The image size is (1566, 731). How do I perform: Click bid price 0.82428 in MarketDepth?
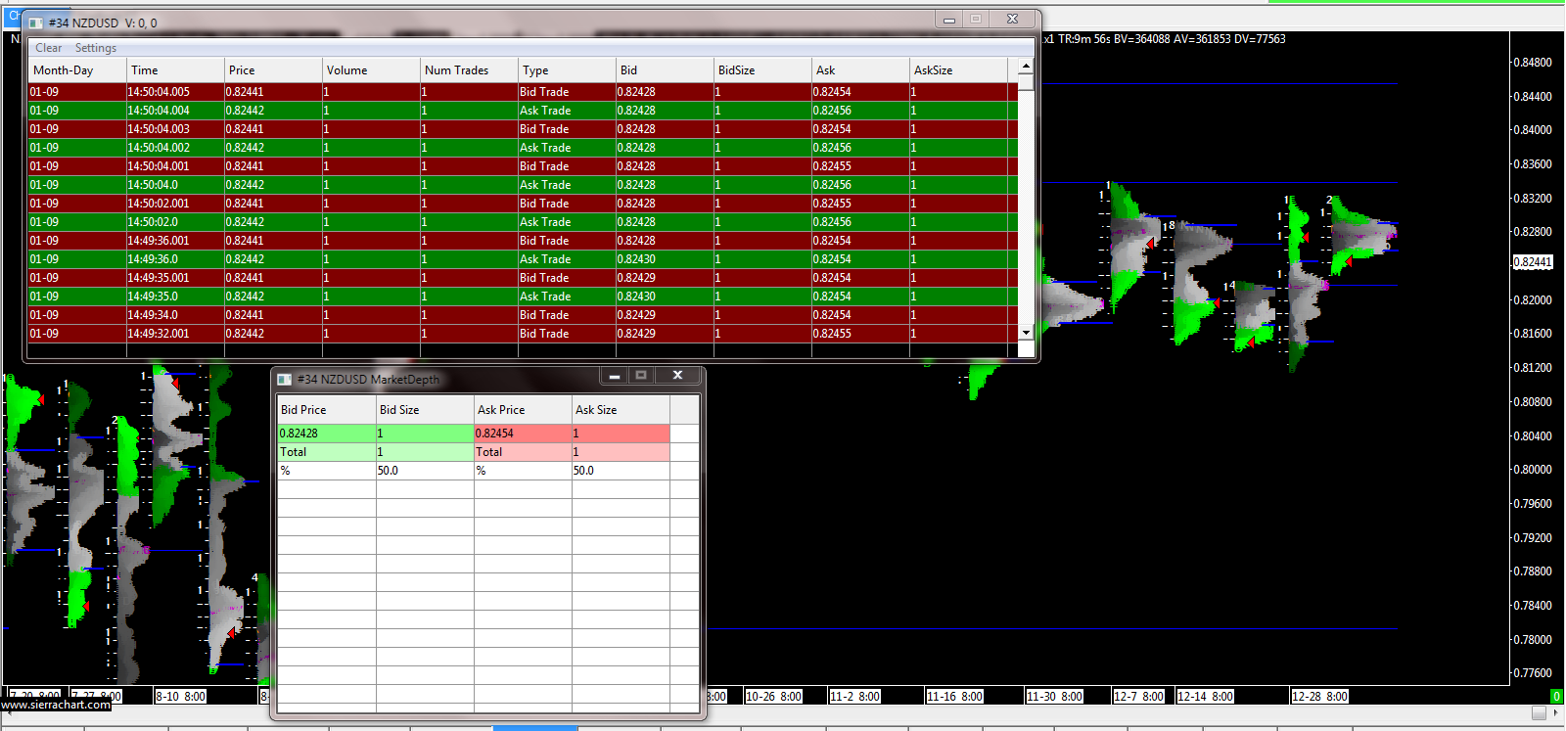coord(327,434)
